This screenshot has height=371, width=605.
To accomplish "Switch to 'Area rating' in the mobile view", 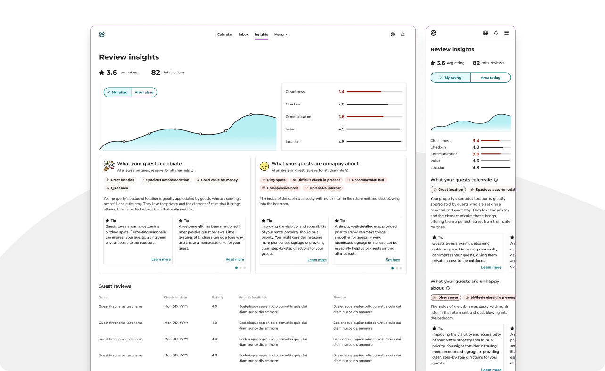I will coord(491,78).
